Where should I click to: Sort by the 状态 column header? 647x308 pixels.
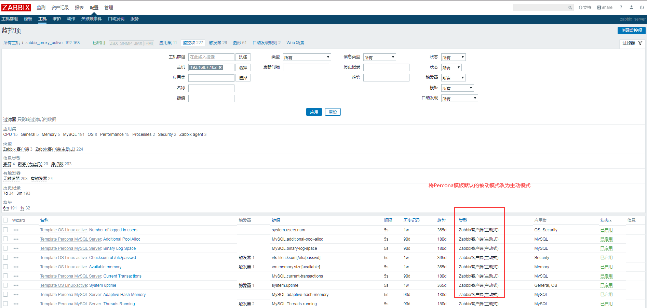tap(606, 220)
